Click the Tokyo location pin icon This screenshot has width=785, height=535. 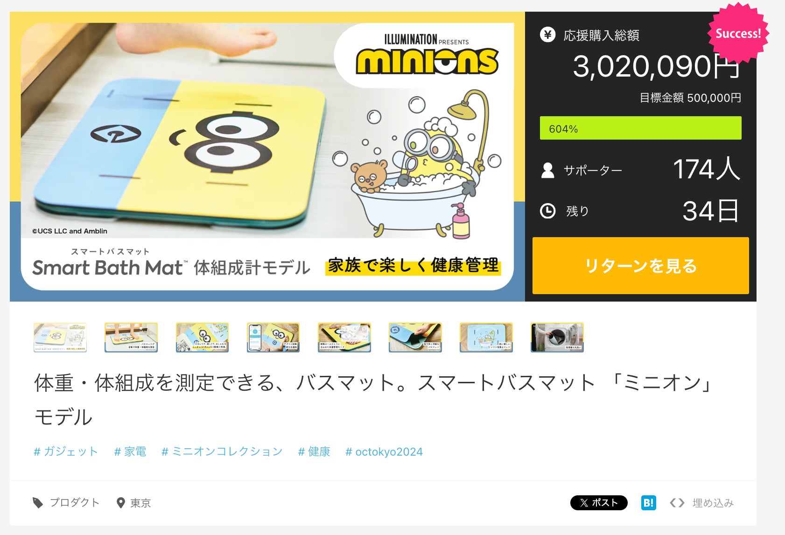coord(120,503)
